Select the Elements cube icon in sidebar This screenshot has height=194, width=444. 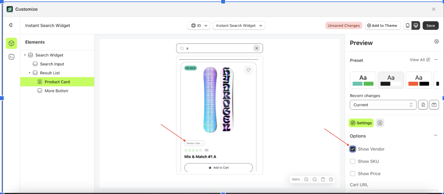click(x=11, y=44)
